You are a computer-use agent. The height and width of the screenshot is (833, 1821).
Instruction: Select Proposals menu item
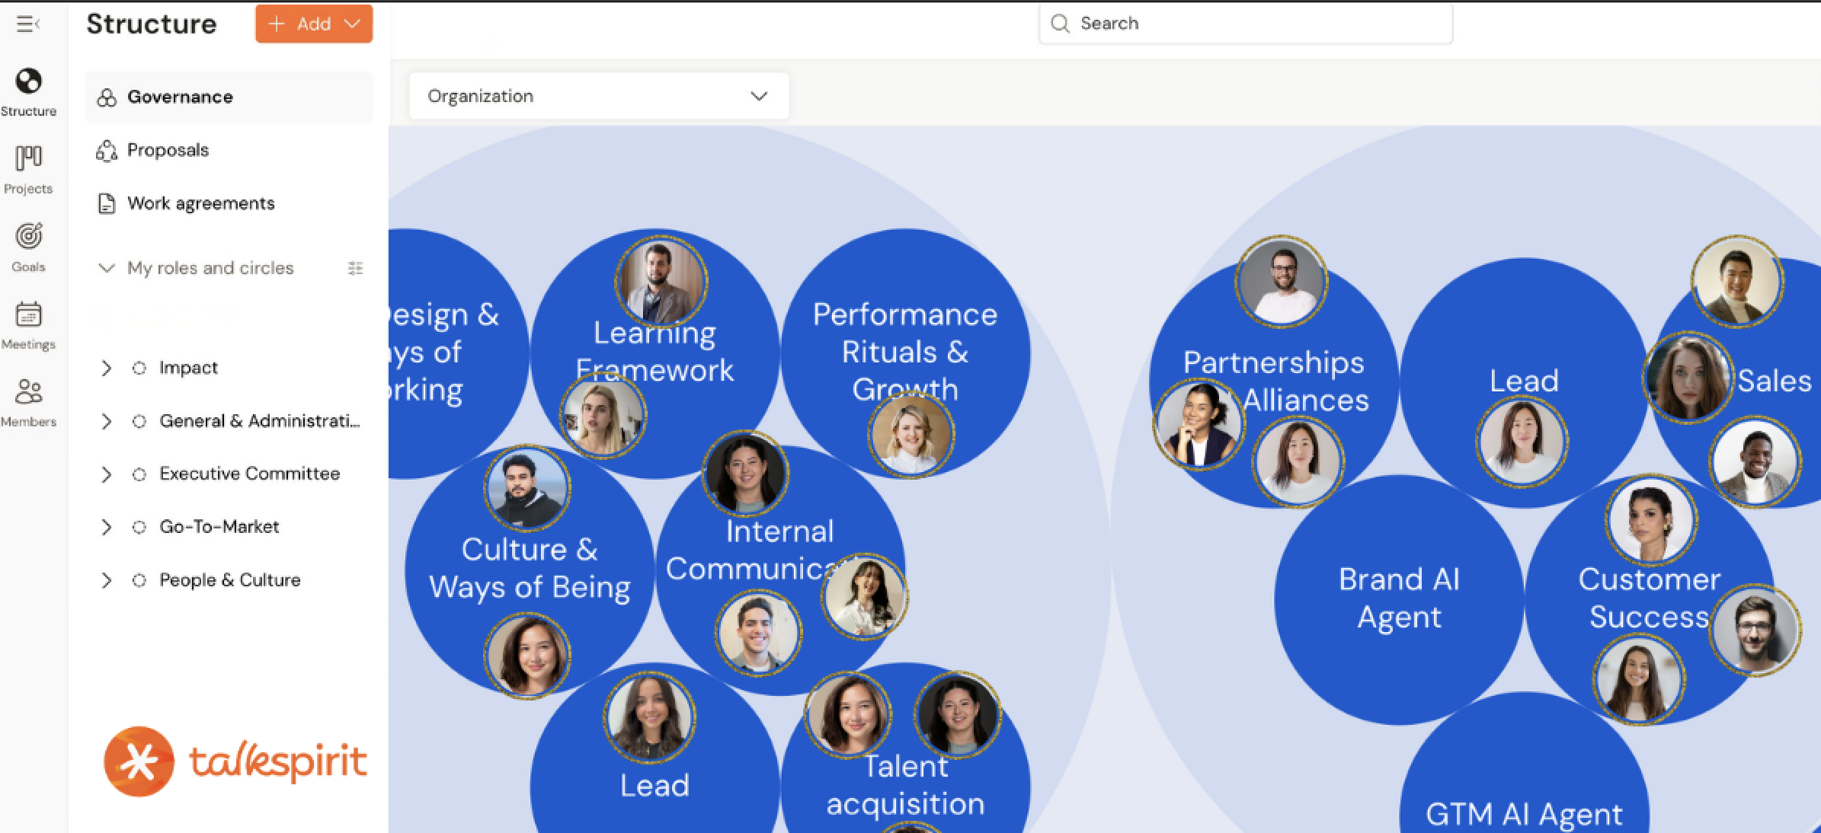tap(168, 150)
